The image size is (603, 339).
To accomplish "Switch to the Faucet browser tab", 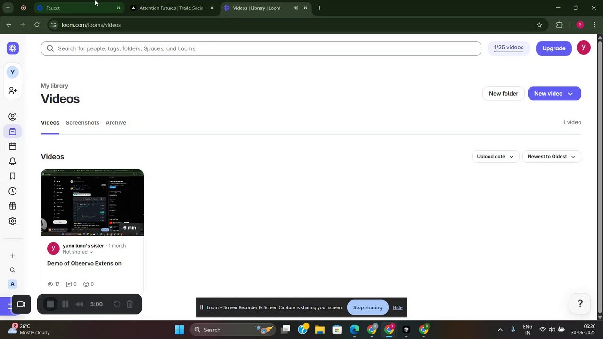I will (x=79, y=8).
